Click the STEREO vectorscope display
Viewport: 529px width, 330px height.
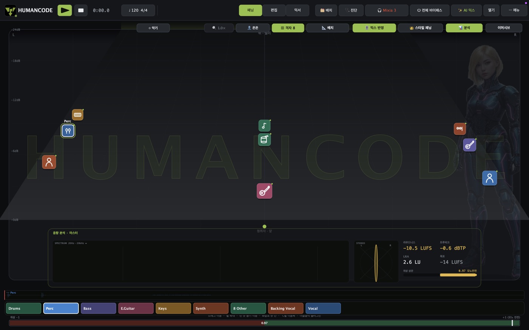[x=376, y=262]
